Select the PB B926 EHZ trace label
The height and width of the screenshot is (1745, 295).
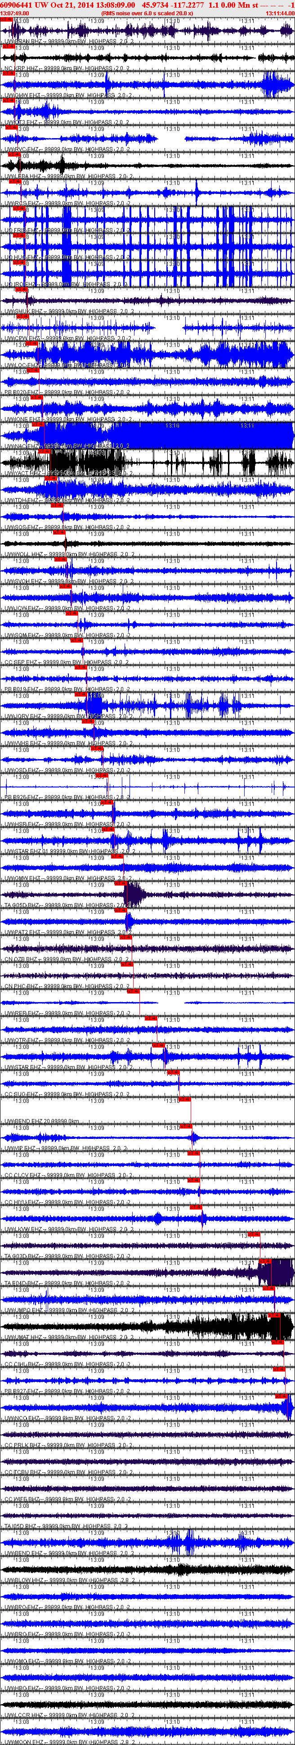(x=68, y=797)
